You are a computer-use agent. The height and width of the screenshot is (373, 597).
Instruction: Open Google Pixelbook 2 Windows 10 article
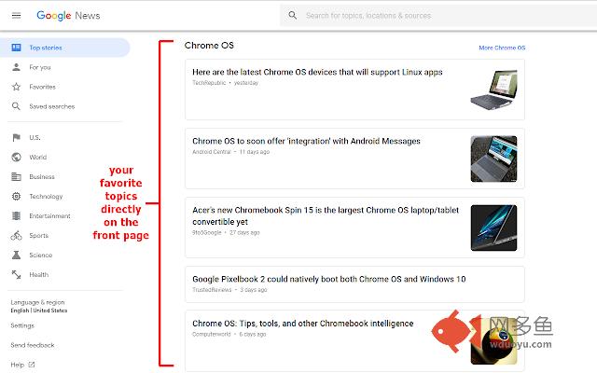329,279
